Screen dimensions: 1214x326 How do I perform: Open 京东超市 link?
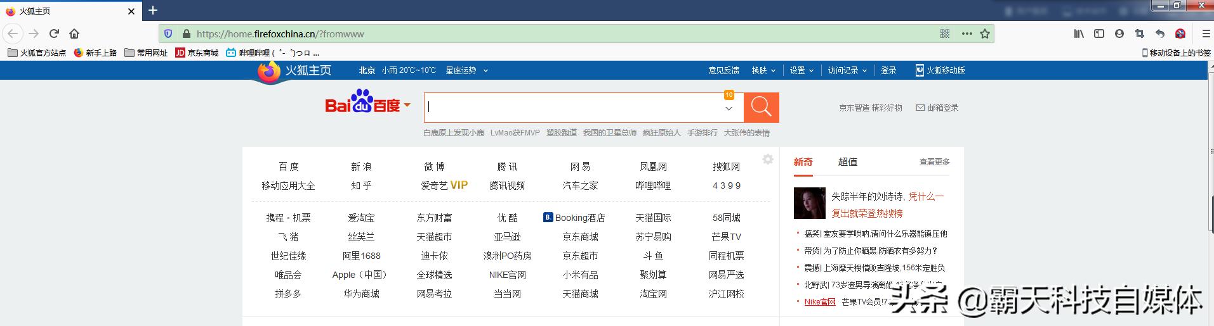tap(580, 256)
